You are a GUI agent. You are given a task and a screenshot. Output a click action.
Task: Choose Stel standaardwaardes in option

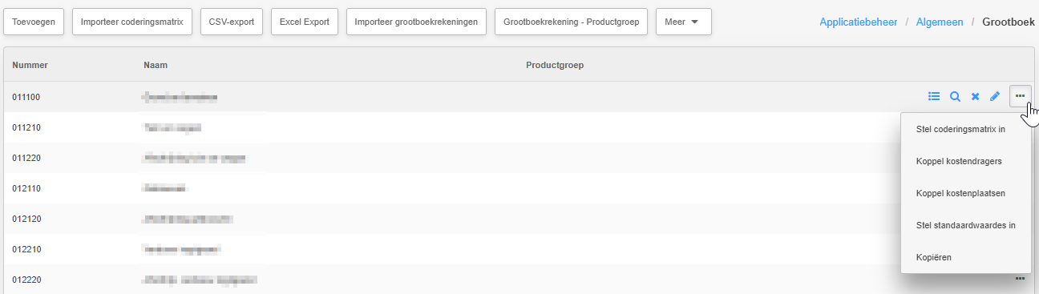point(965,225)
